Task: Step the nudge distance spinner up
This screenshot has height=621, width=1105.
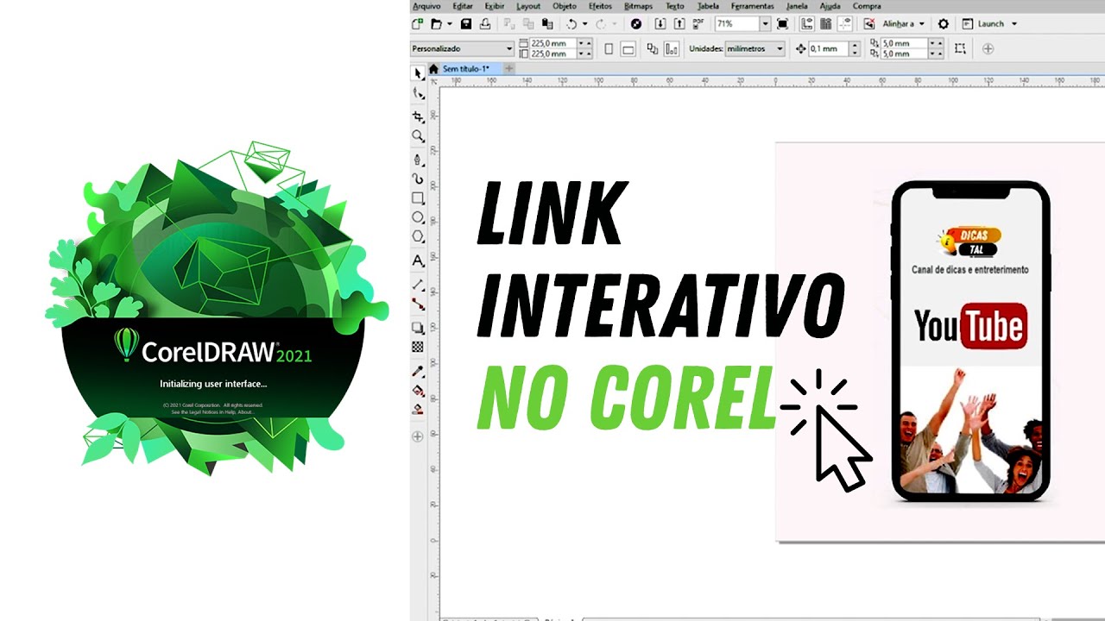Action: [x=855, y=46]
